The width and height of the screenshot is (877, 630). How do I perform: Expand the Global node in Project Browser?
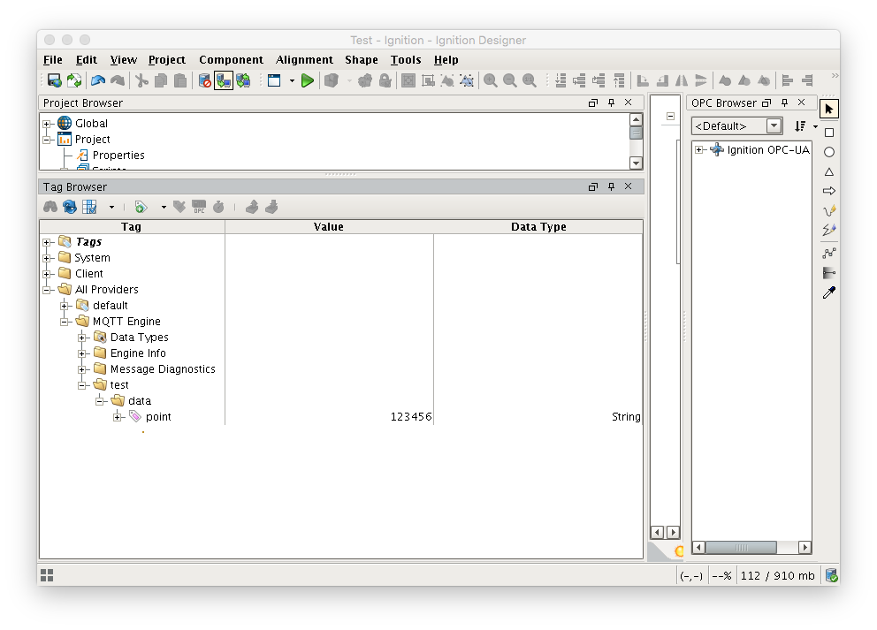point(47,124)
